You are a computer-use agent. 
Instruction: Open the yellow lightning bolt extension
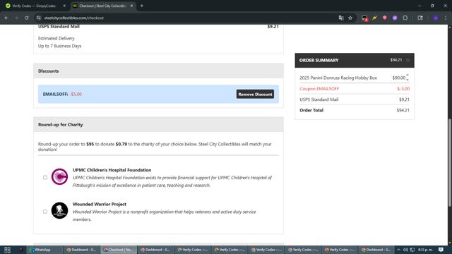[x=374, y=18]
